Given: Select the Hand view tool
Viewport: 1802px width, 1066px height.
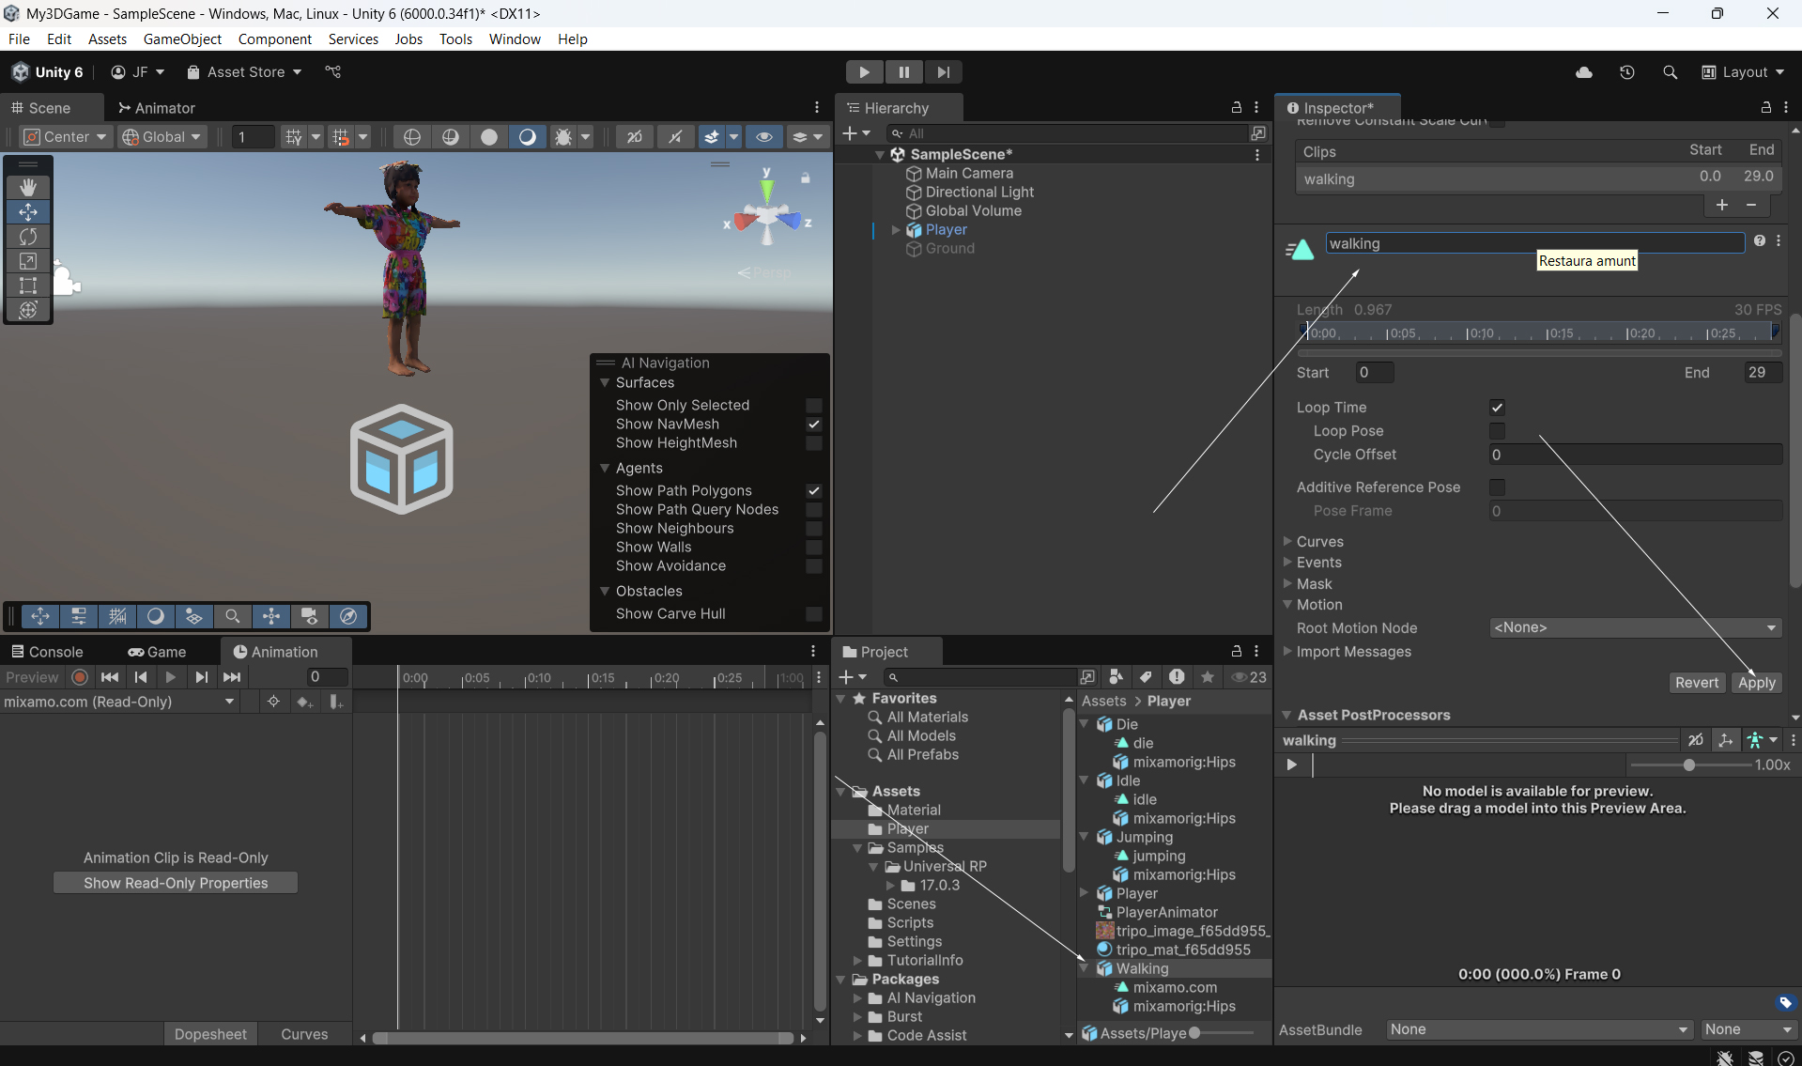Looking at the screenshot, I should (28, 187).
